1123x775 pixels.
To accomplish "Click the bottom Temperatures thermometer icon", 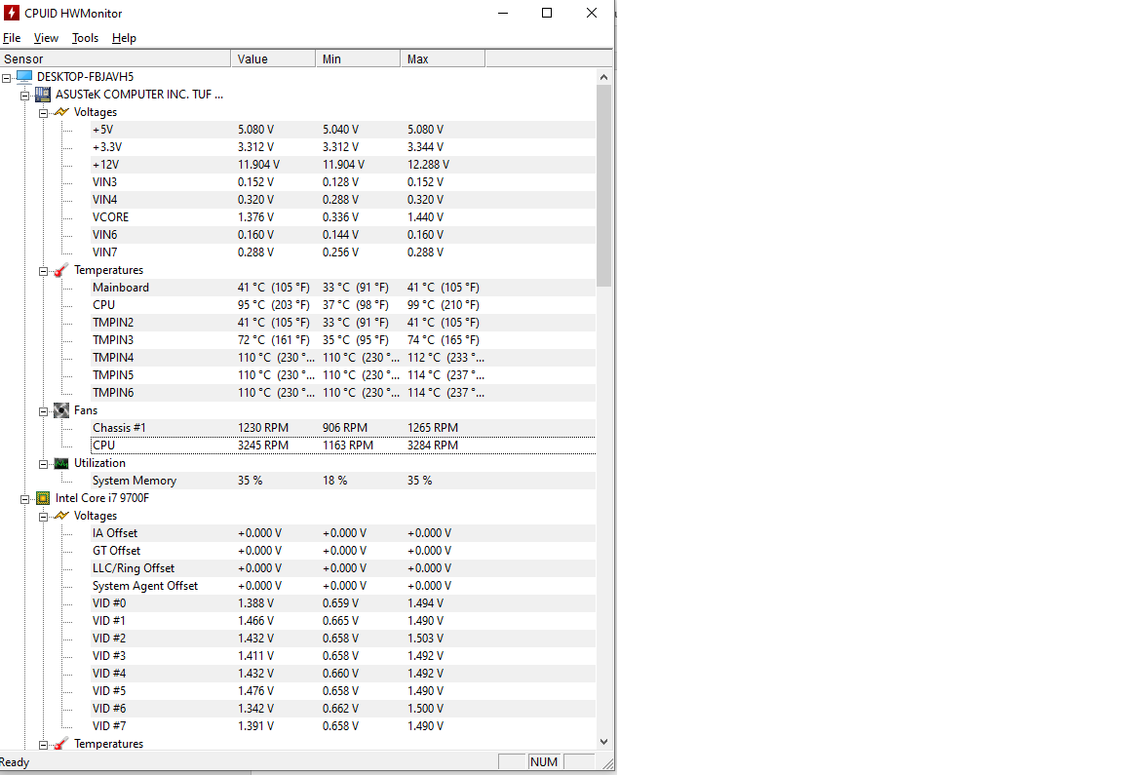I will pyautogui.click(x=61, y=744).
